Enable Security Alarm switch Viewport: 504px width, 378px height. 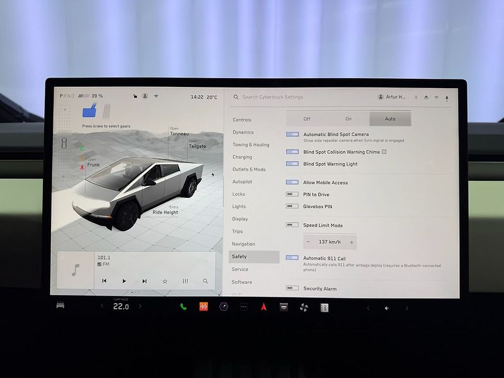click(292, 288)
